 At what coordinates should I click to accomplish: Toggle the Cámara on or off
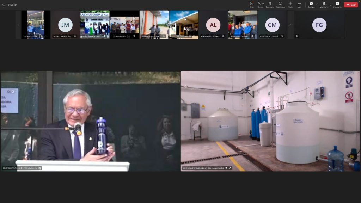point(311,5)
